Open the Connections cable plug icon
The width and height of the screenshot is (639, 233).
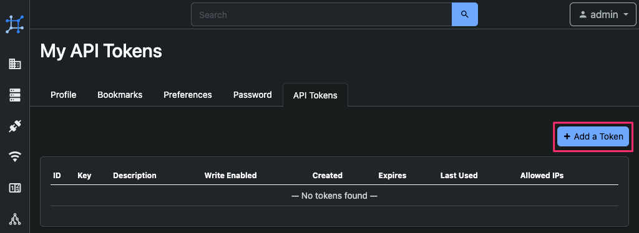click(x=15, y=126)
